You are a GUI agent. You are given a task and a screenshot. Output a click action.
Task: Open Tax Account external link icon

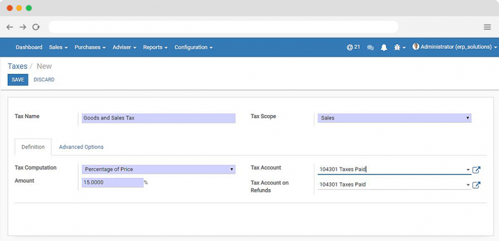point(476,170)
